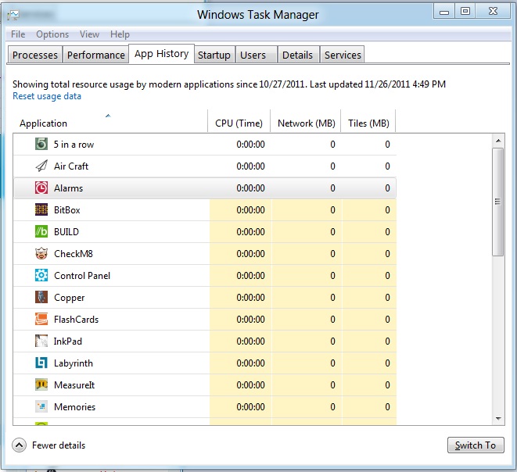Click the CPU time value for Memories
This screenshot has width=517, height=472.
[x=250, y=407]
